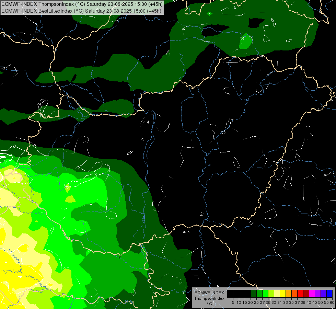
Task: Select the blue 55-60 legend swatch
Action: 329,294
